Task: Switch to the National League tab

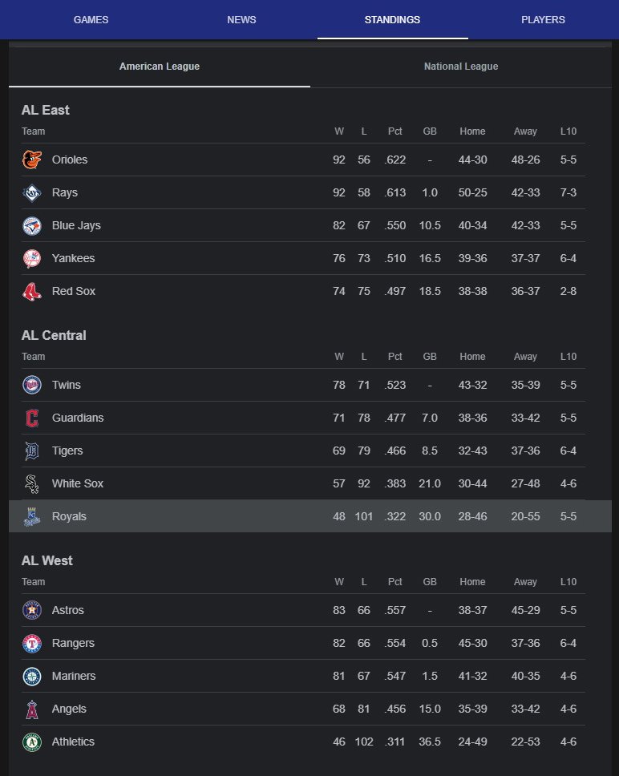Action: (x=461, y=67)
